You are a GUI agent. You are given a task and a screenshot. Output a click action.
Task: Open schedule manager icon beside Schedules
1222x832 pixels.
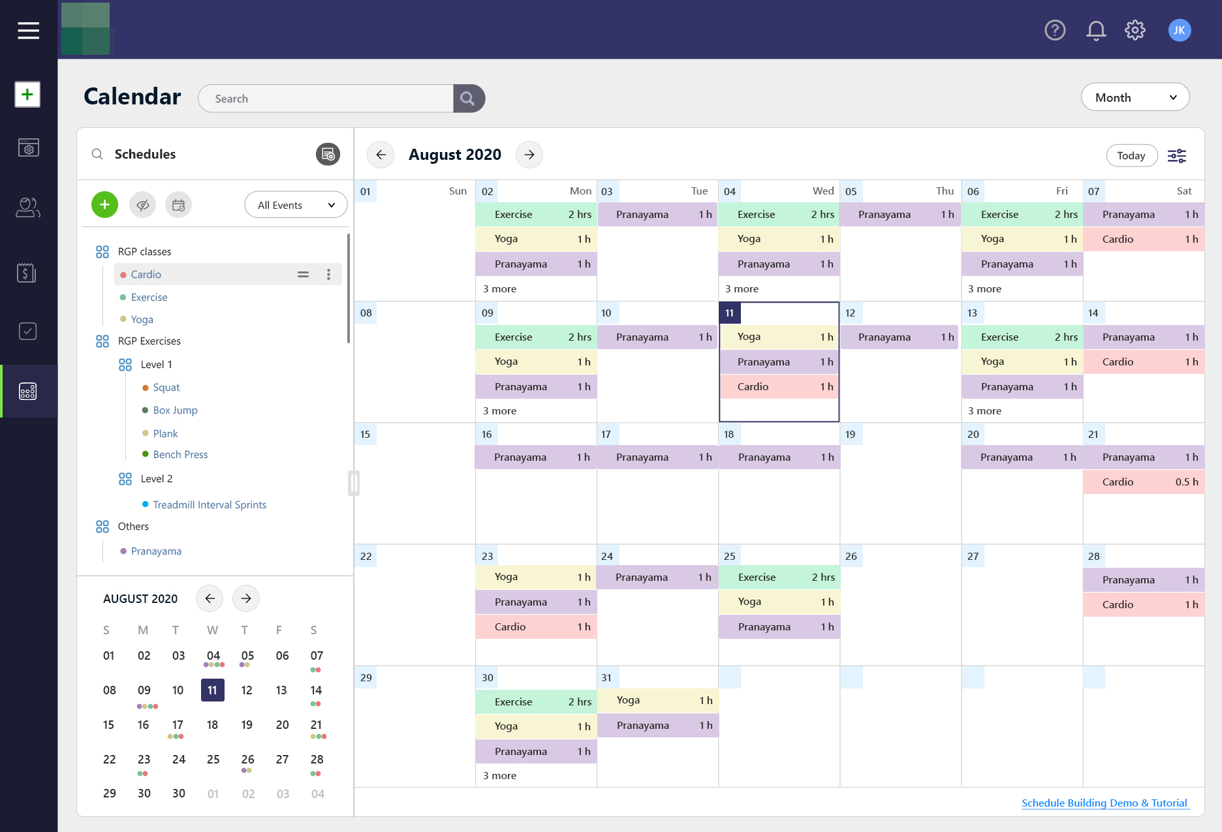point(328,154)
